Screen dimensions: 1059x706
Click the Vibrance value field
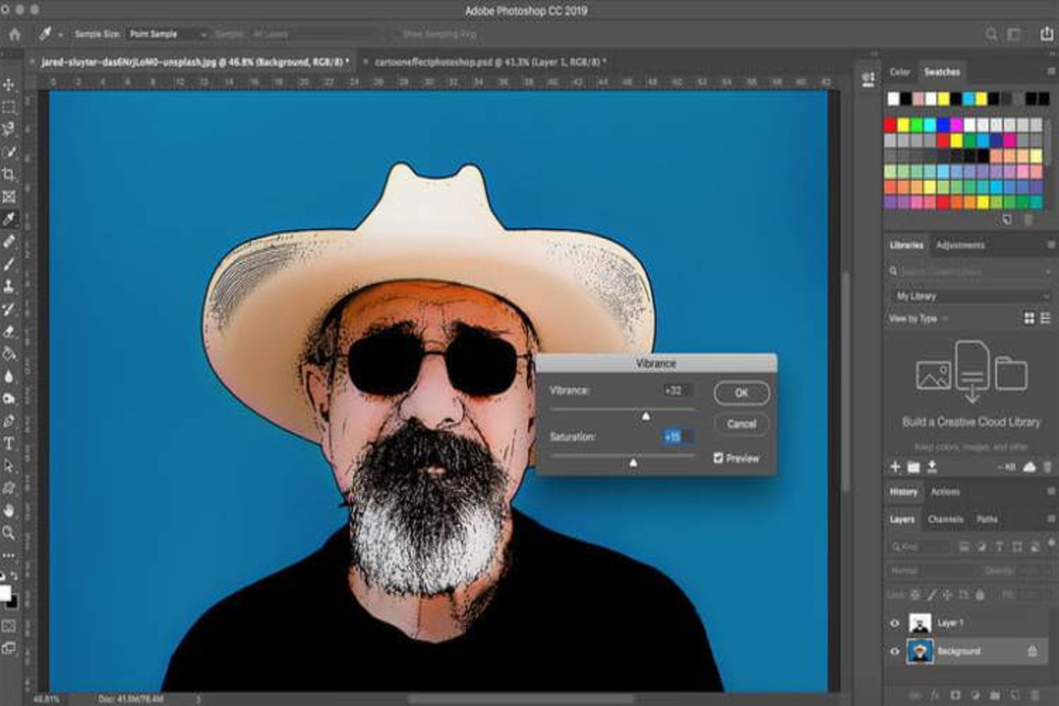[677, 391]
